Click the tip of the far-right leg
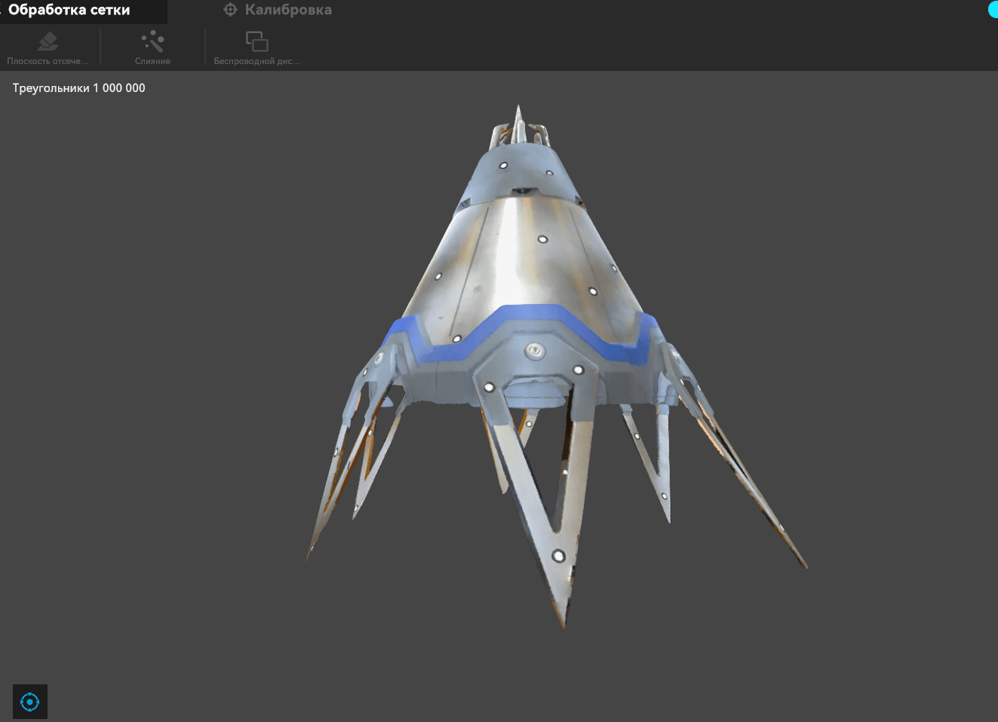 point(805,565)
